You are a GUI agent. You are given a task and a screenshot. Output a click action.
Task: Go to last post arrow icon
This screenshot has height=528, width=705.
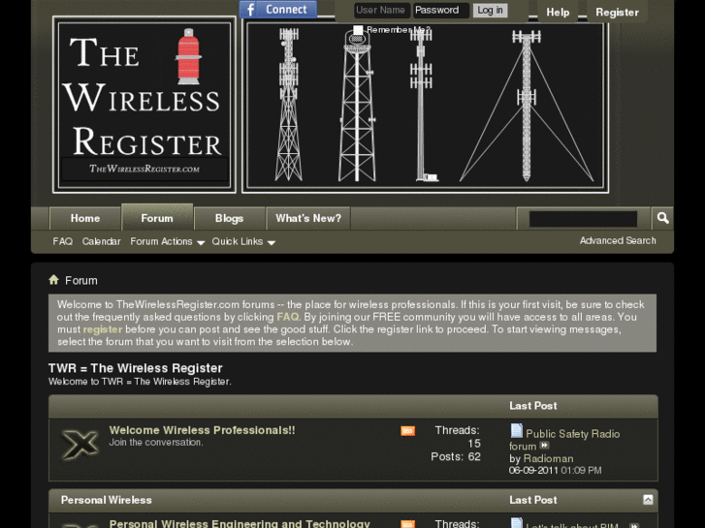(544, 446)
